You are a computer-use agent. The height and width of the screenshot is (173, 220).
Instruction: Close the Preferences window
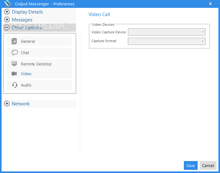tap(210, 4)
